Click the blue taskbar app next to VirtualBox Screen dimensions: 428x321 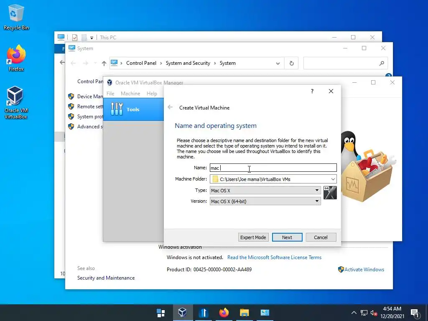(x=204, y=313)
